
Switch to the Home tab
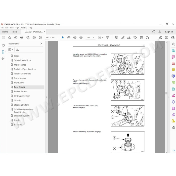pyautogui.click(x=5, y=32)
